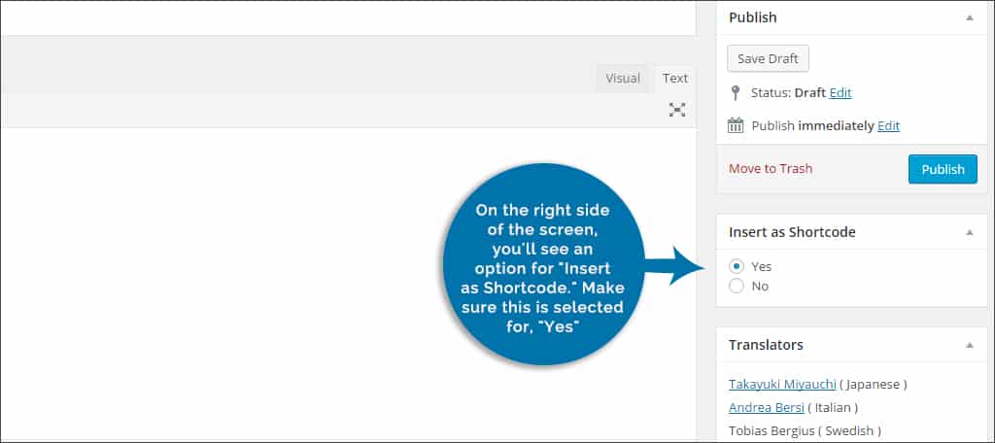This screenshot has height=443, width=995.
Task: Click the fullscreen distraction-free editor icon
Action: (677, 110)
